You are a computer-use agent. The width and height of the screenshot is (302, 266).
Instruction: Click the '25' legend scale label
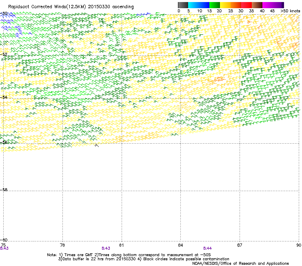pos(231,11)
